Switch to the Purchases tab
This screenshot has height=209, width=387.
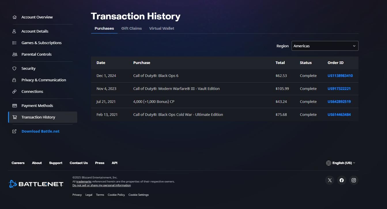click(x=104, y=29)
